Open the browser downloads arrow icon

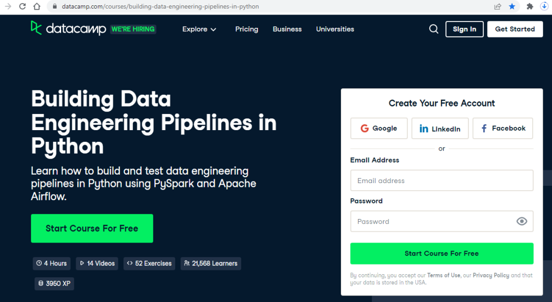coord(544,6)
